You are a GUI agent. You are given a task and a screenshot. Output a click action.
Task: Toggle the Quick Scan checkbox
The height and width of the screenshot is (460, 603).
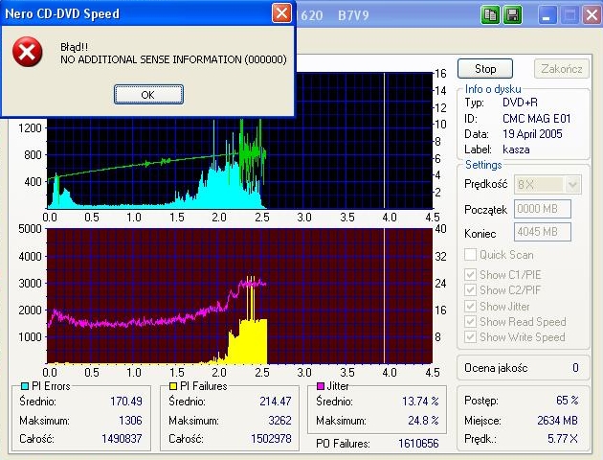click(470, 255)
